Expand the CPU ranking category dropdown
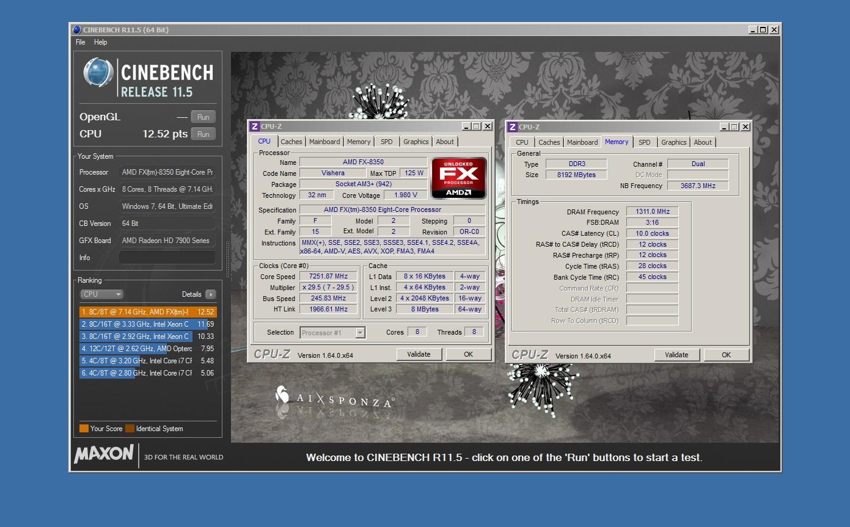 point(101,294)
